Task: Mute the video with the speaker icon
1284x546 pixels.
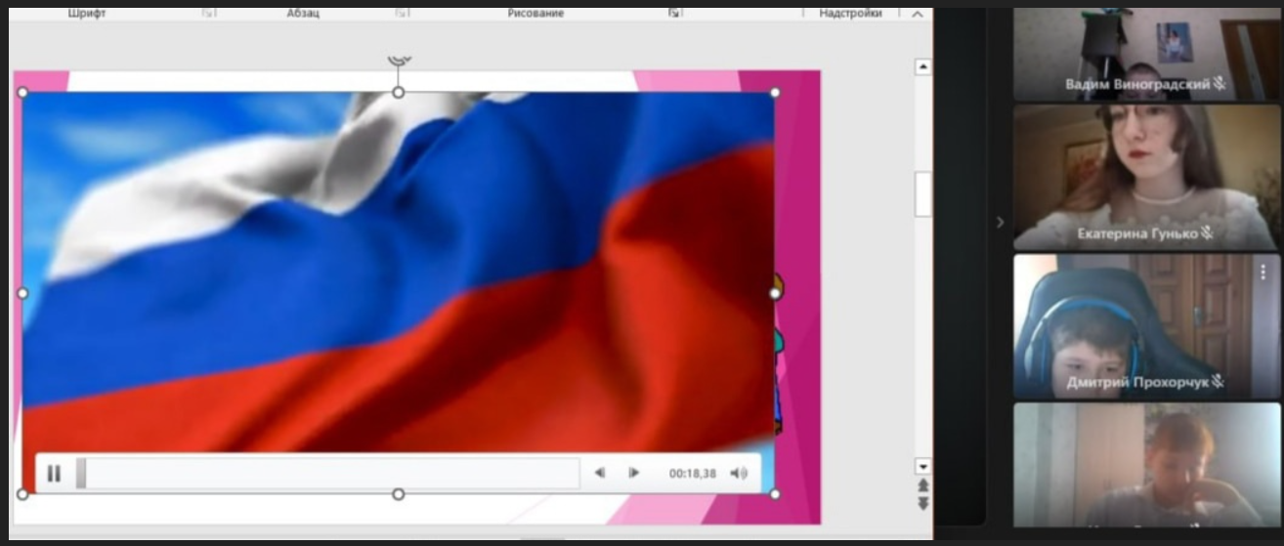Action: coord(739,473)
